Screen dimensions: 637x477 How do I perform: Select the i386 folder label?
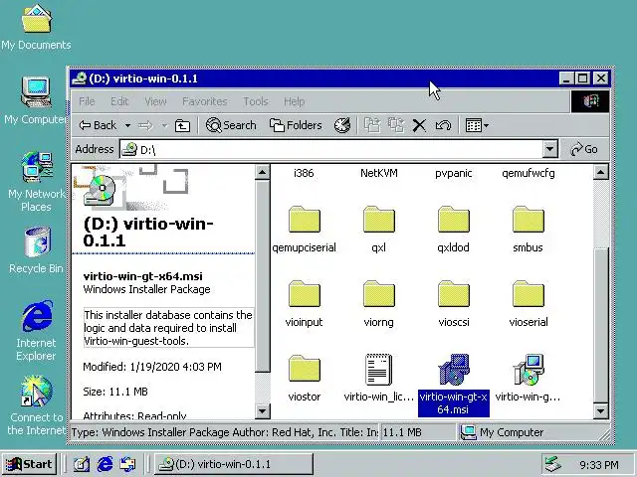pyautogui.click(x=304, y=173)
